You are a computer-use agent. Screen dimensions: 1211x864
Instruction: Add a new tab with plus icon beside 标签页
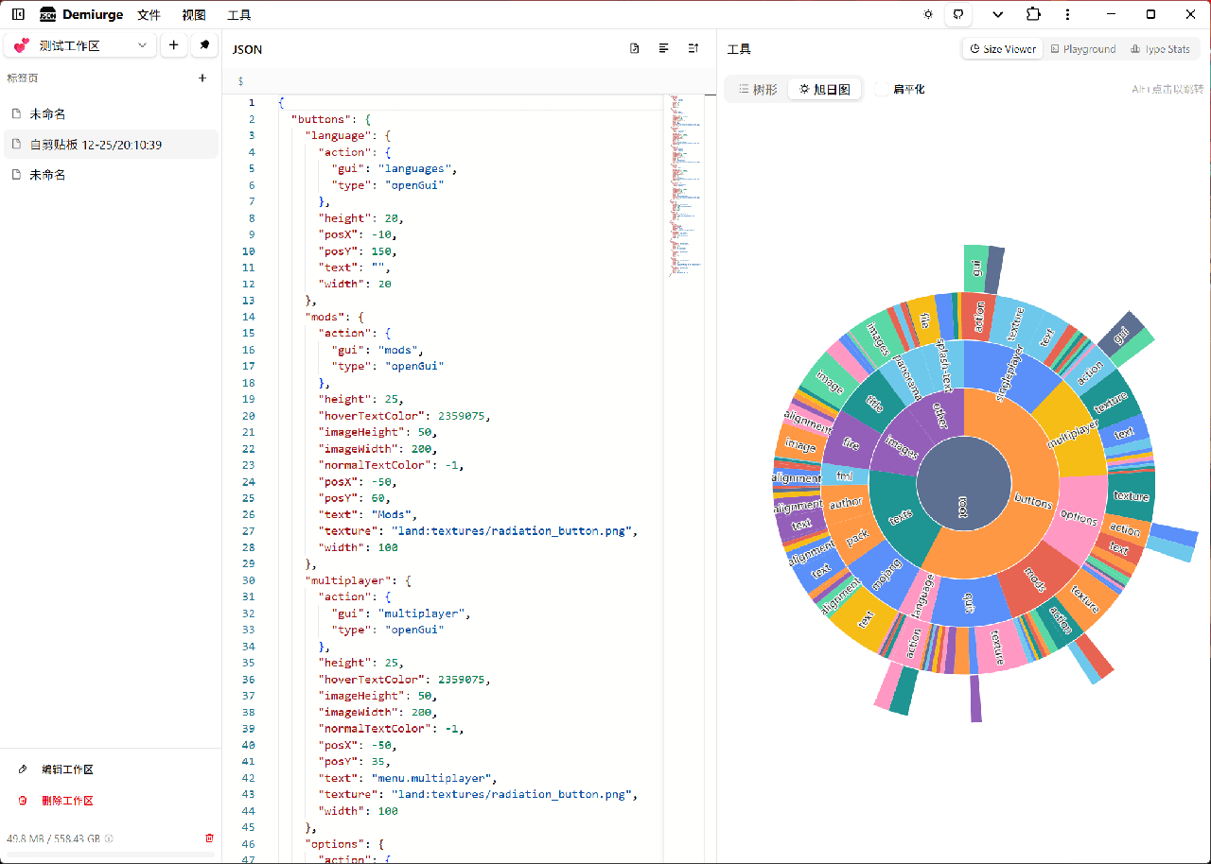pos(202,78)
